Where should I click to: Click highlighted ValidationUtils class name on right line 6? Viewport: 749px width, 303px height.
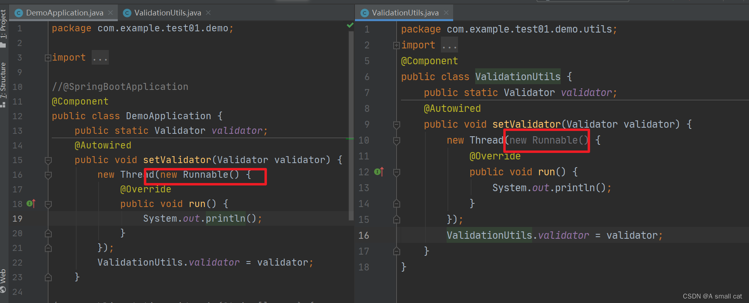518,76
